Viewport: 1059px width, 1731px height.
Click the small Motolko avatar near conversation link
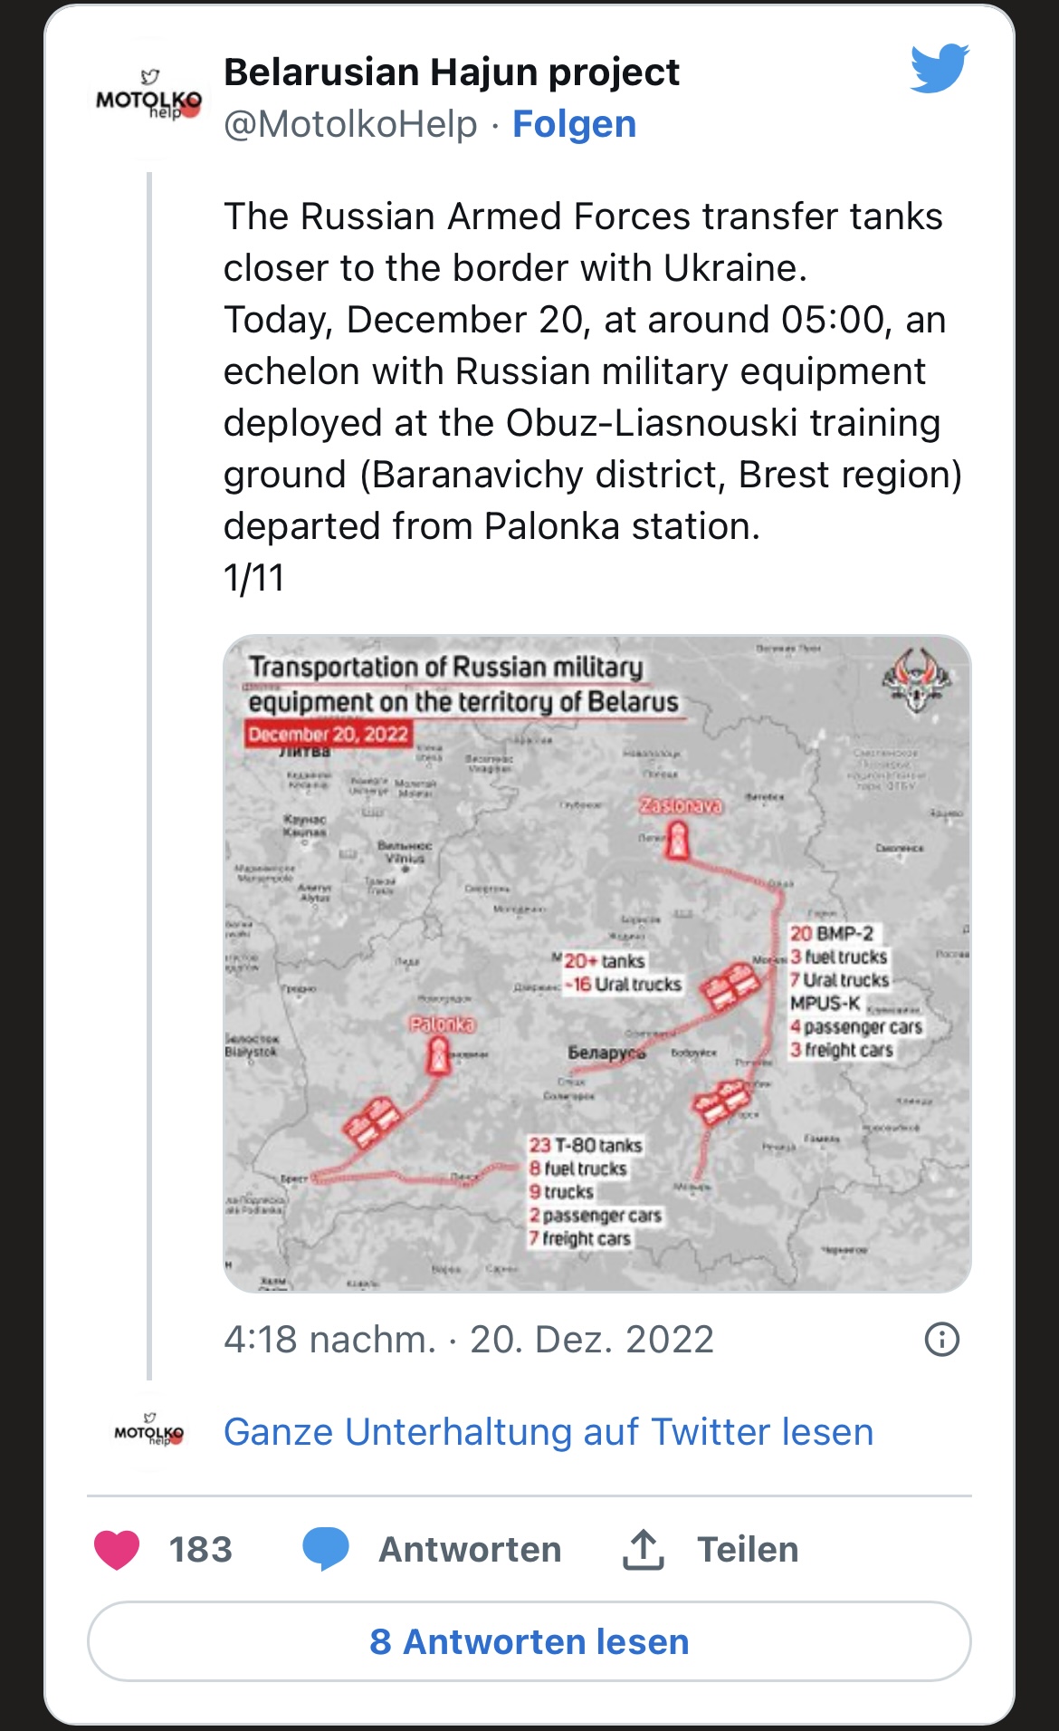click(148, 1432)
